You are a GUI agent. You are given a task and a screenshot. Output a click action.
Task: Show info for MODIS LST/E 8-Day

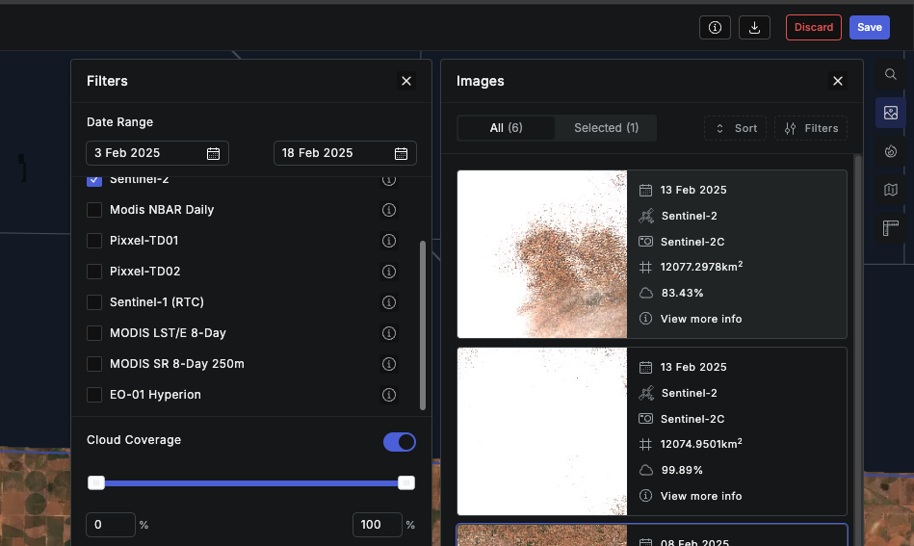click(389, 333)
